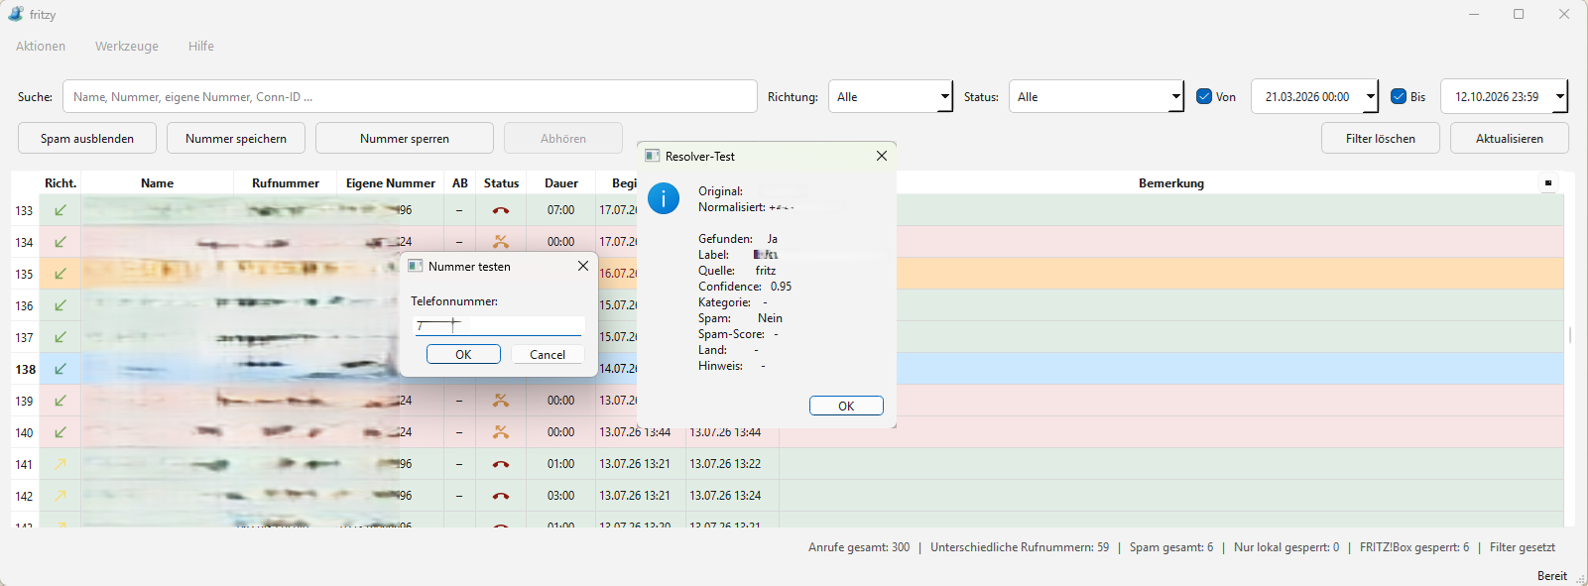
Task: Click the outgoing call arrow in row 142
Action: 61,496
